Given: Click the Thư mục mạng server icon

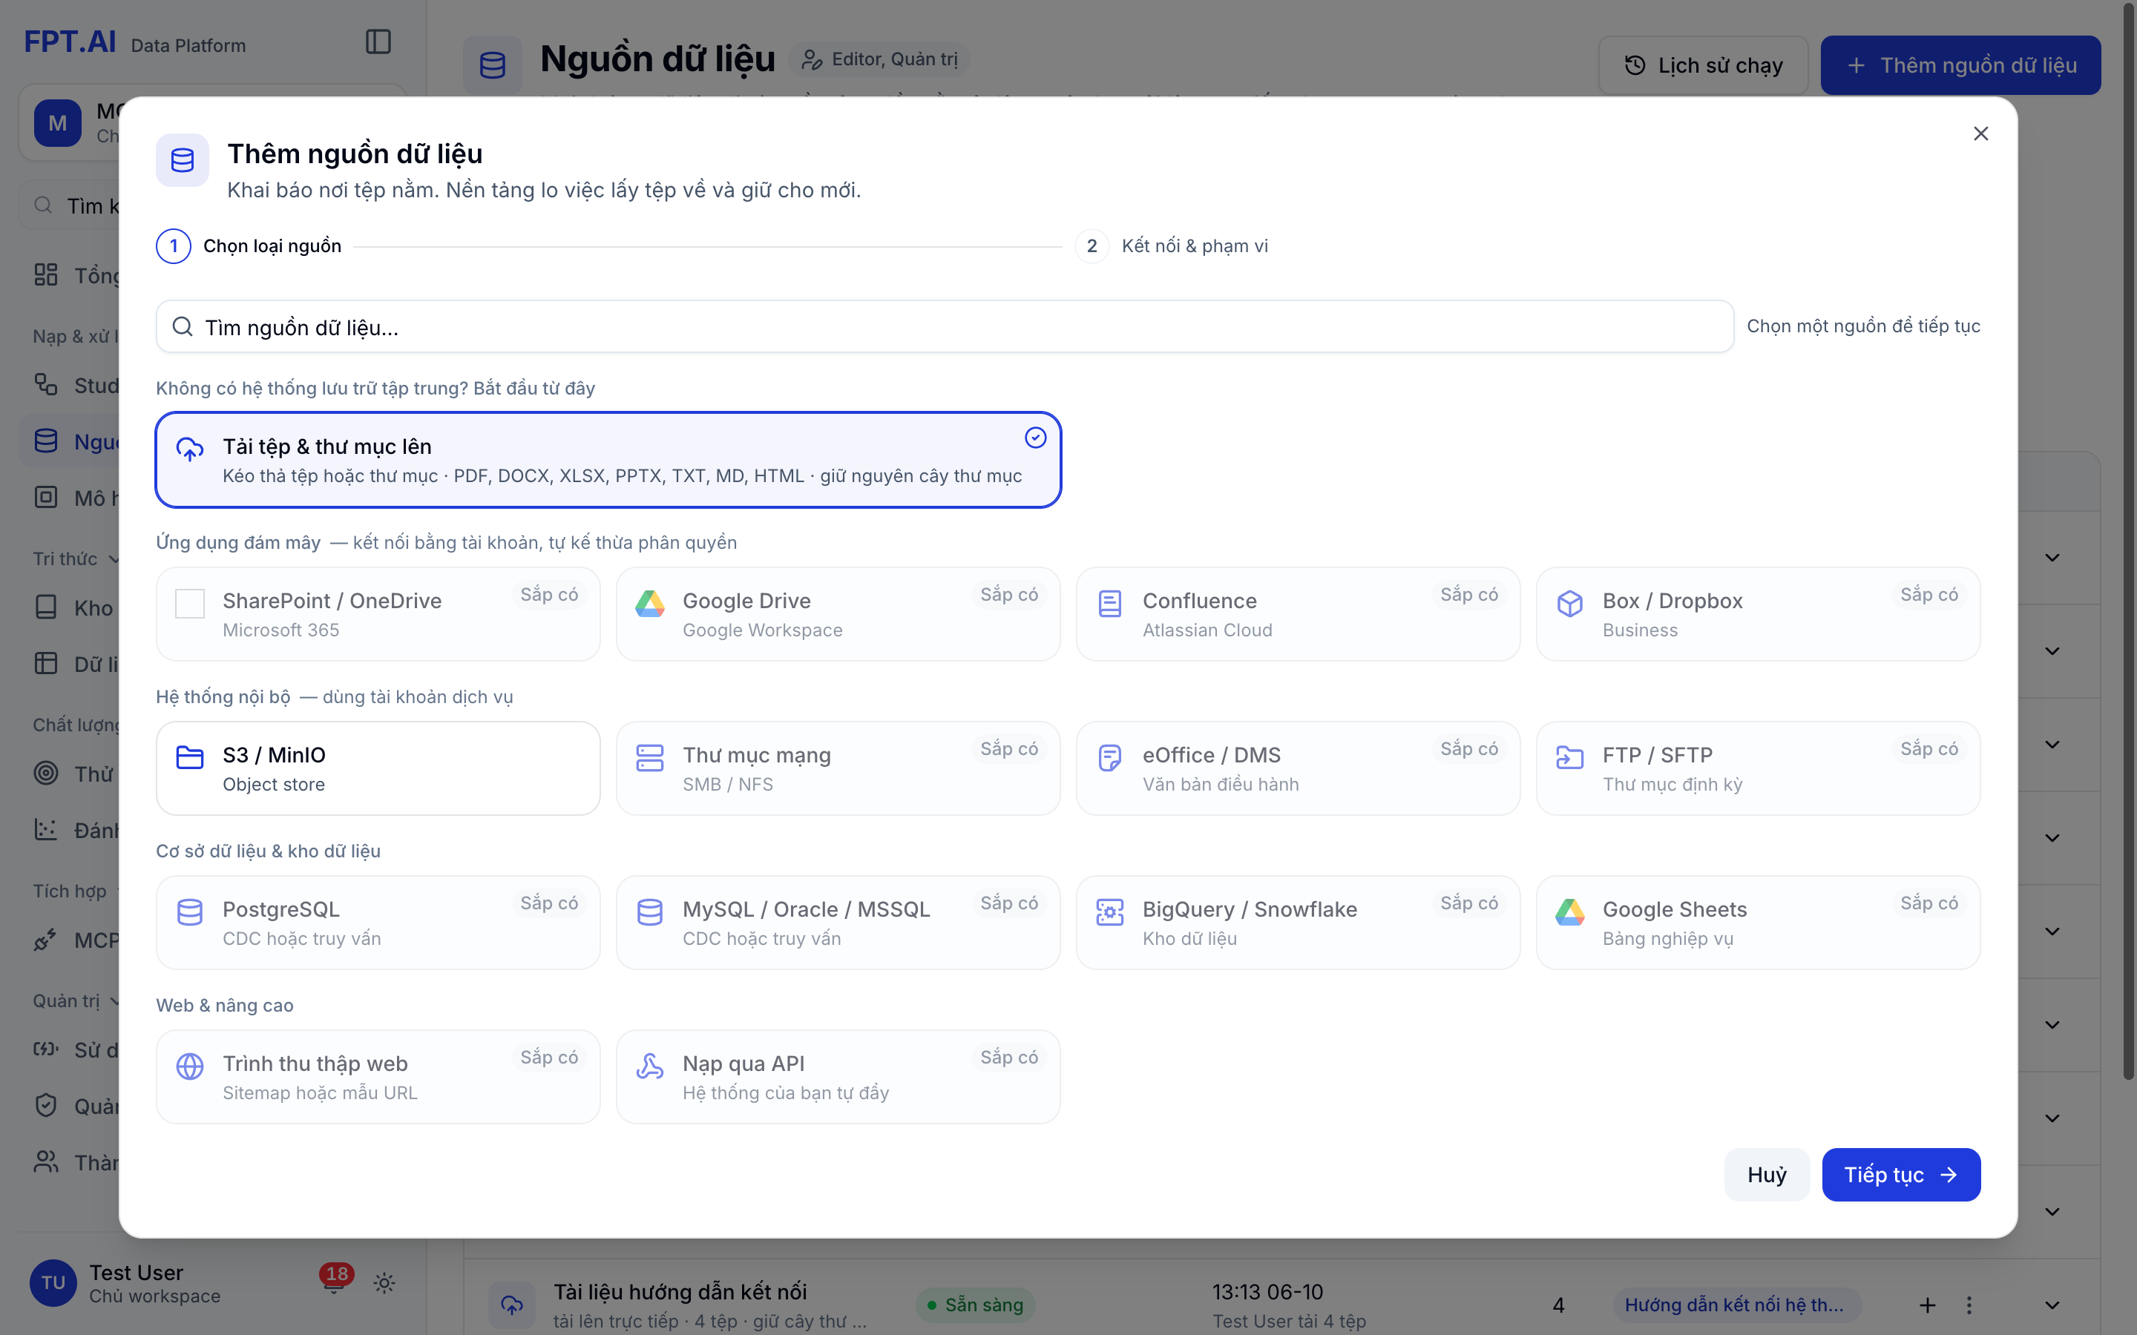Looking at the screenshot, I should (650, 757).
